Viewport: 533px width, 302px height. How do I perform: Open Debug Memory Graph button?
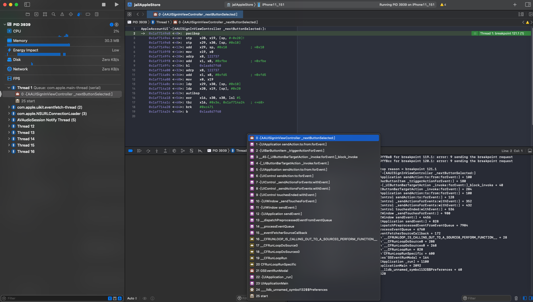click(183, 151)
